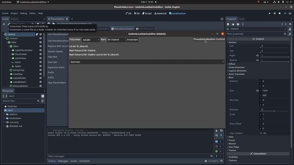Open the Scene menu

coord(5,13)
